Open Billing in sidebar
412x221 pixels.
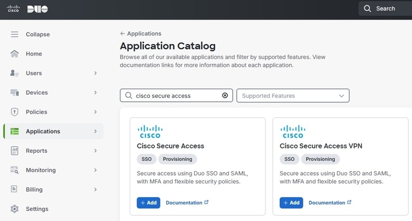click(34, 190)
